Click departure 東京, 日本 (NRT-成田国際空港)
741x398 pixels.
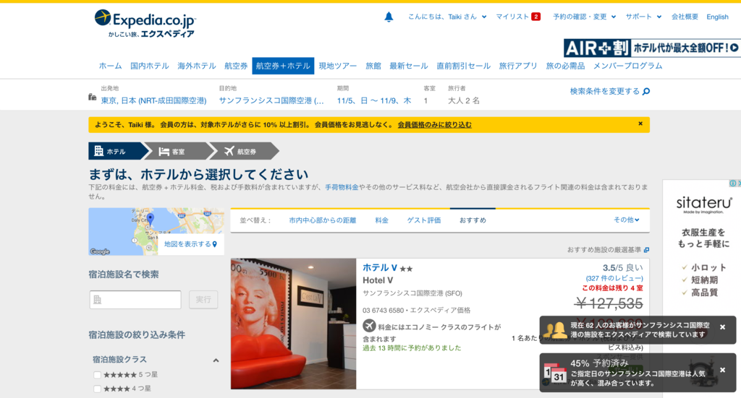click(x=153, y=100)
